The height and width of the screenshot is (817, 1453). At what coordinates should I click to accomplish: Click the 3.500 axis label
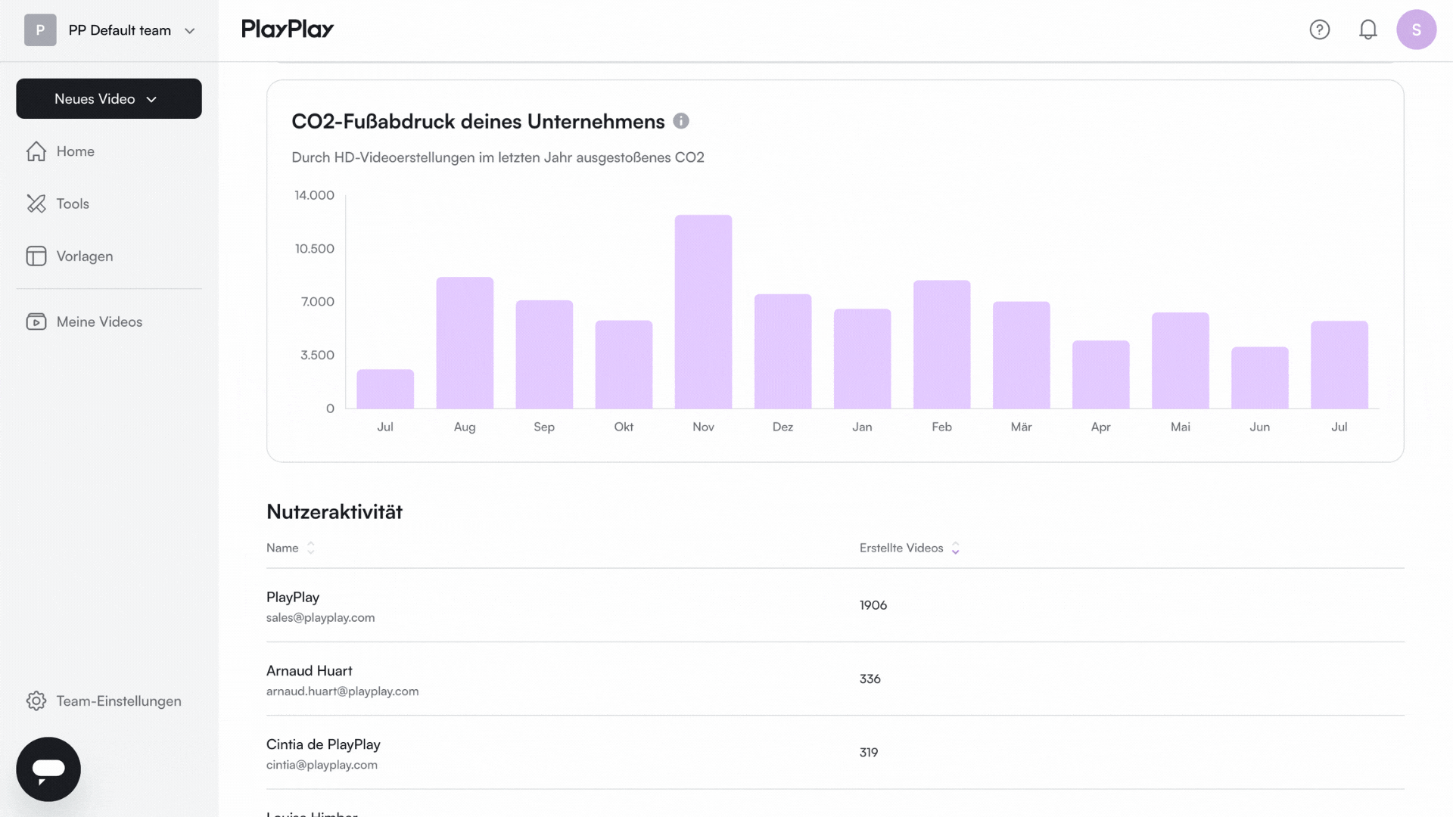point(317,355)
